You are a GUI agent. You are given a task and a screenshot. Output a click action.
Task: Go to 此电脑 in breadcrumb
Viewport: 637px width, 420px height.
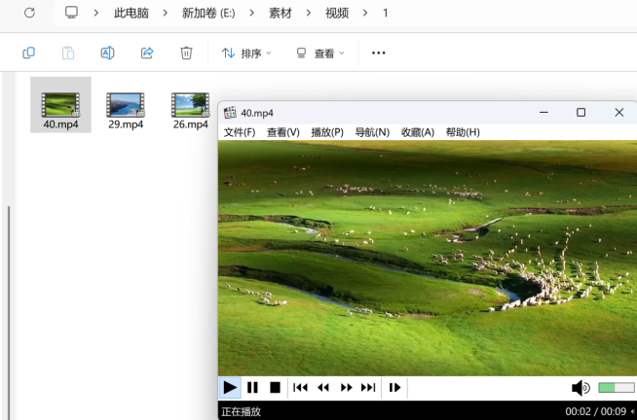[131, 13]
